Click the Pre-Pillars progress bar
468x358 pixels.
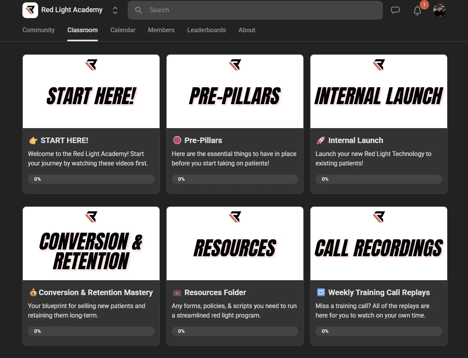(x=235, y=179)
